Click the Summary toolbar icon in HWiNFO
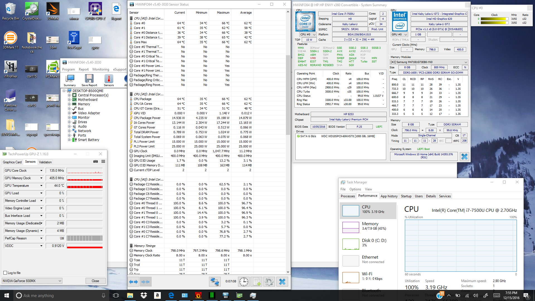Viewport: 535px width, 301px height. tap(70, 80)
